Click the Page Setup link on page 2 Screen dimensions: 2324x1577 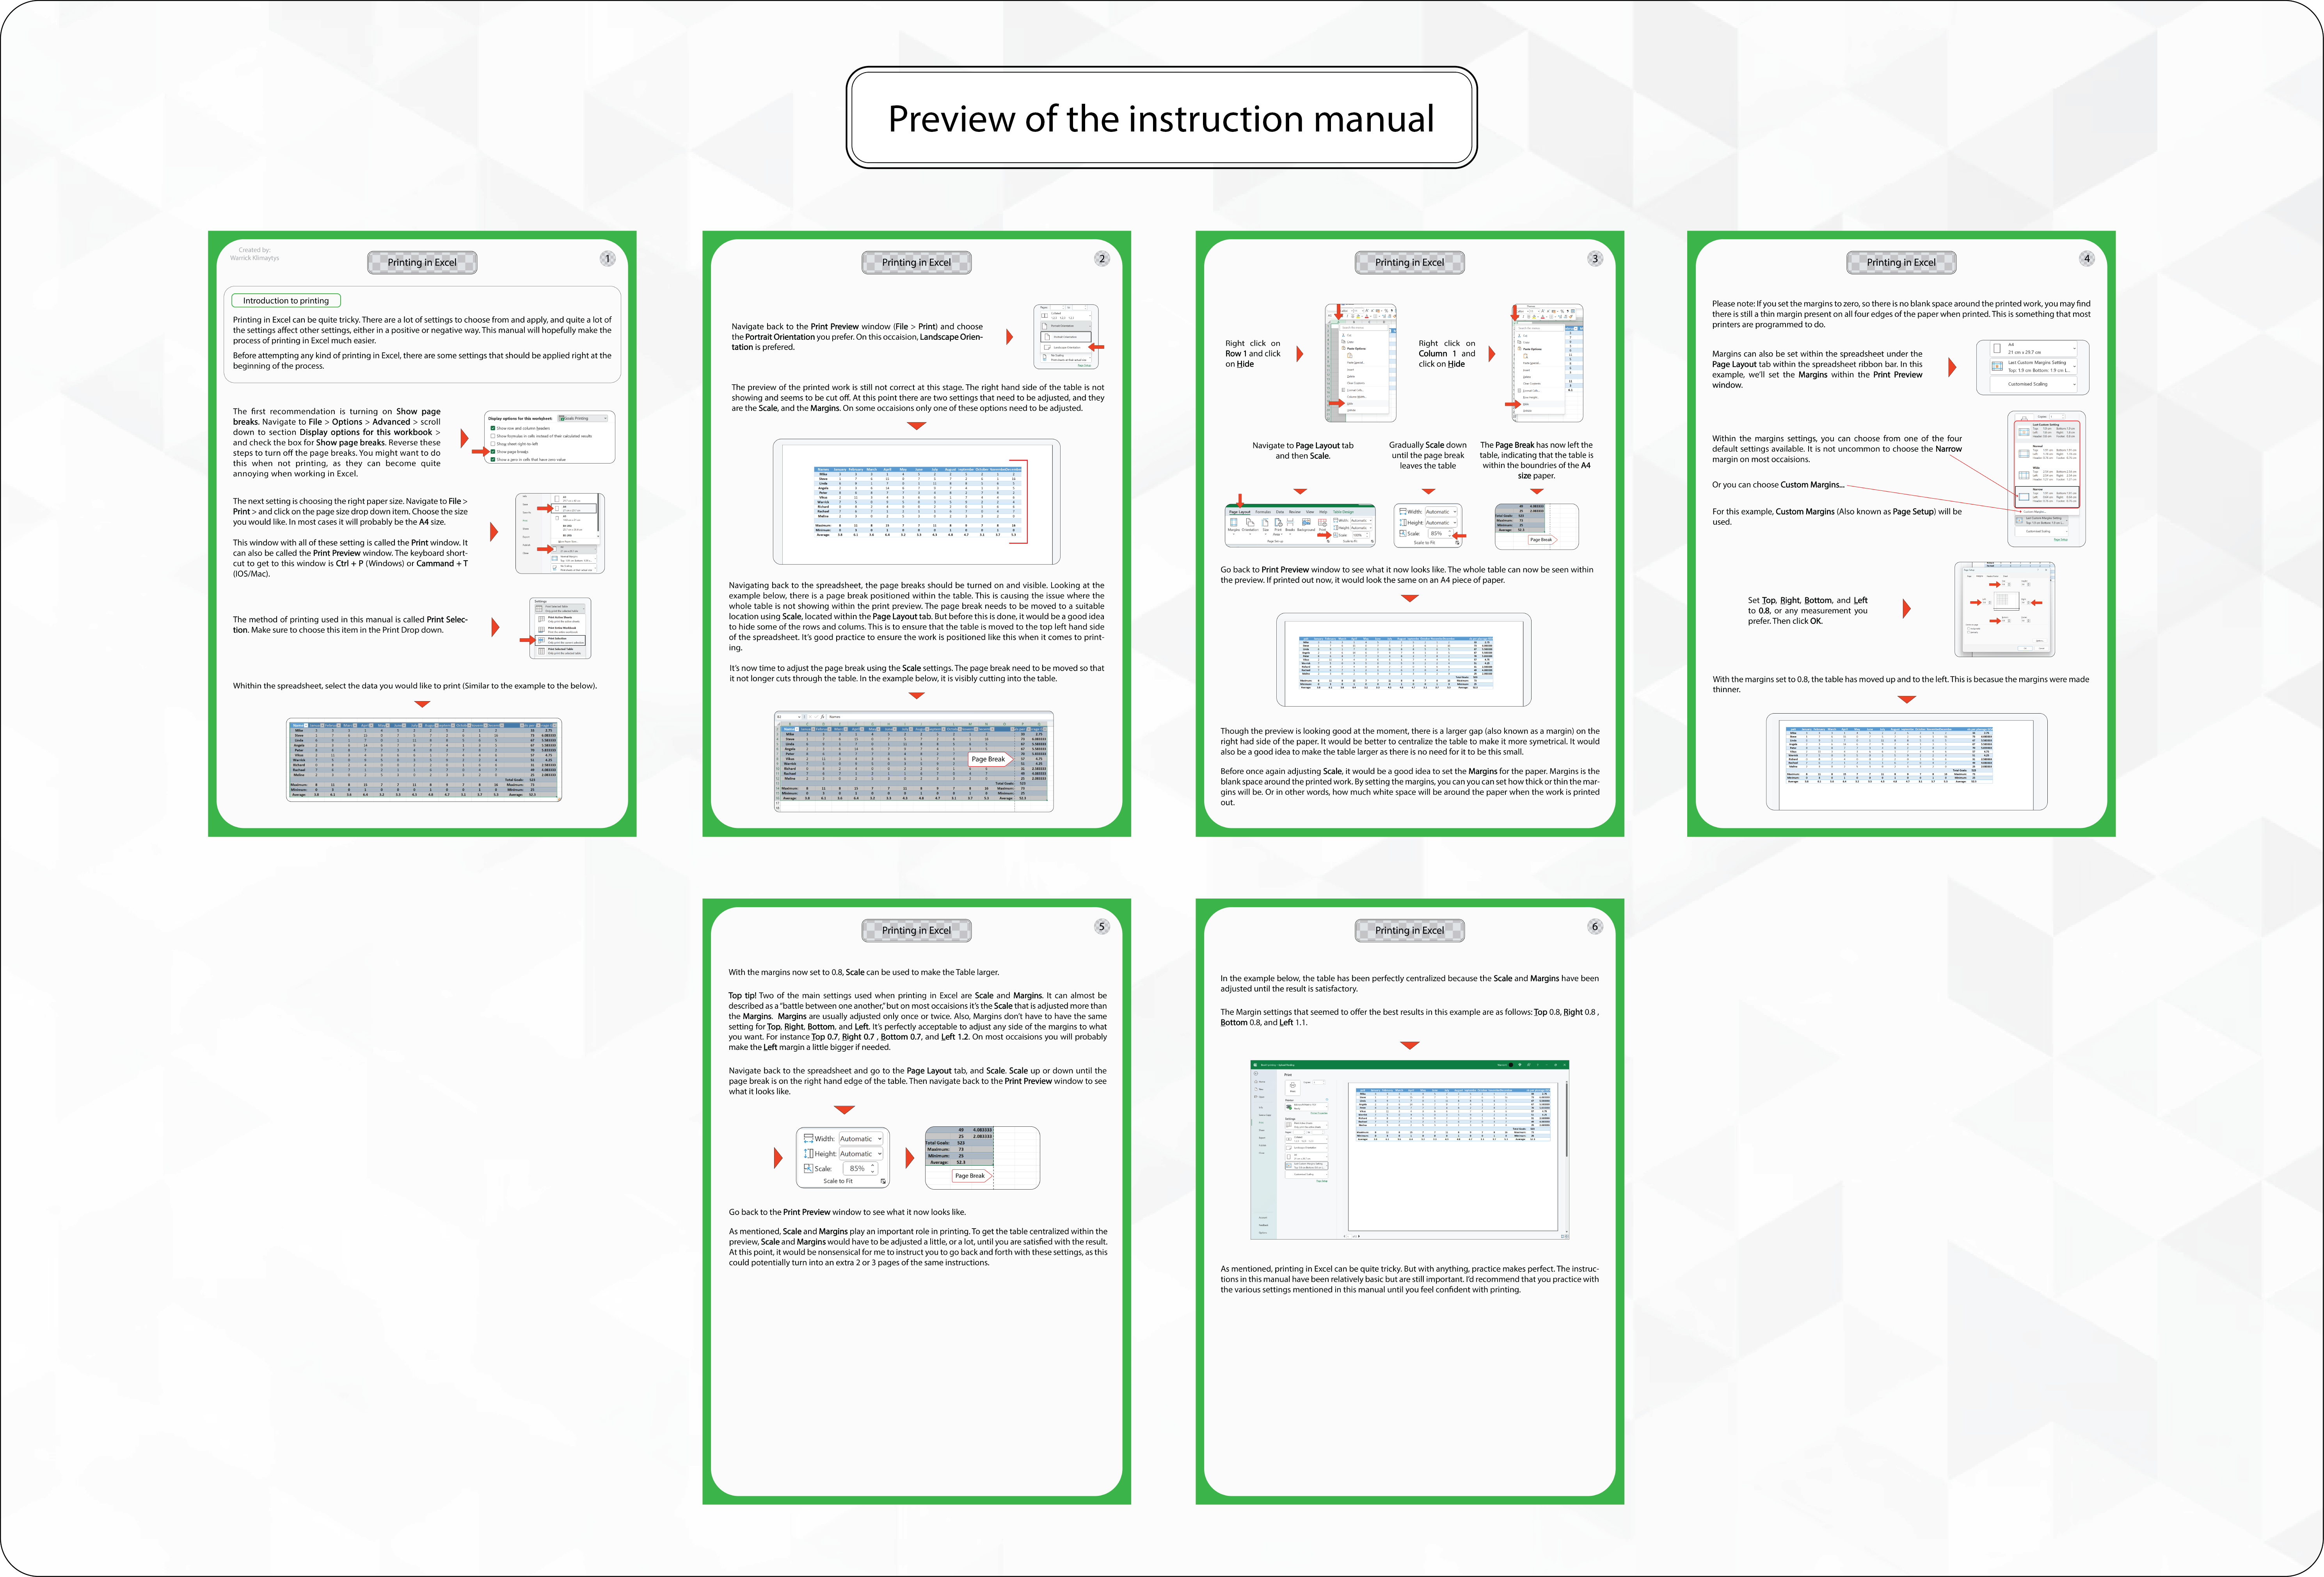(1085, 366)
